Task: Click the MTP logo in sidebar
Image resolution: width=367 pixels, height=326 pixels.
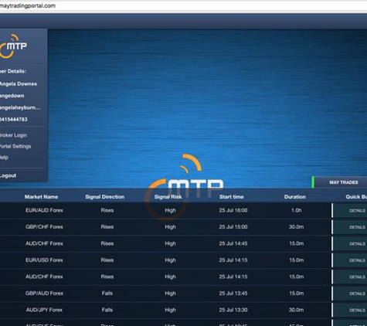Action: [x=13, y=46]
